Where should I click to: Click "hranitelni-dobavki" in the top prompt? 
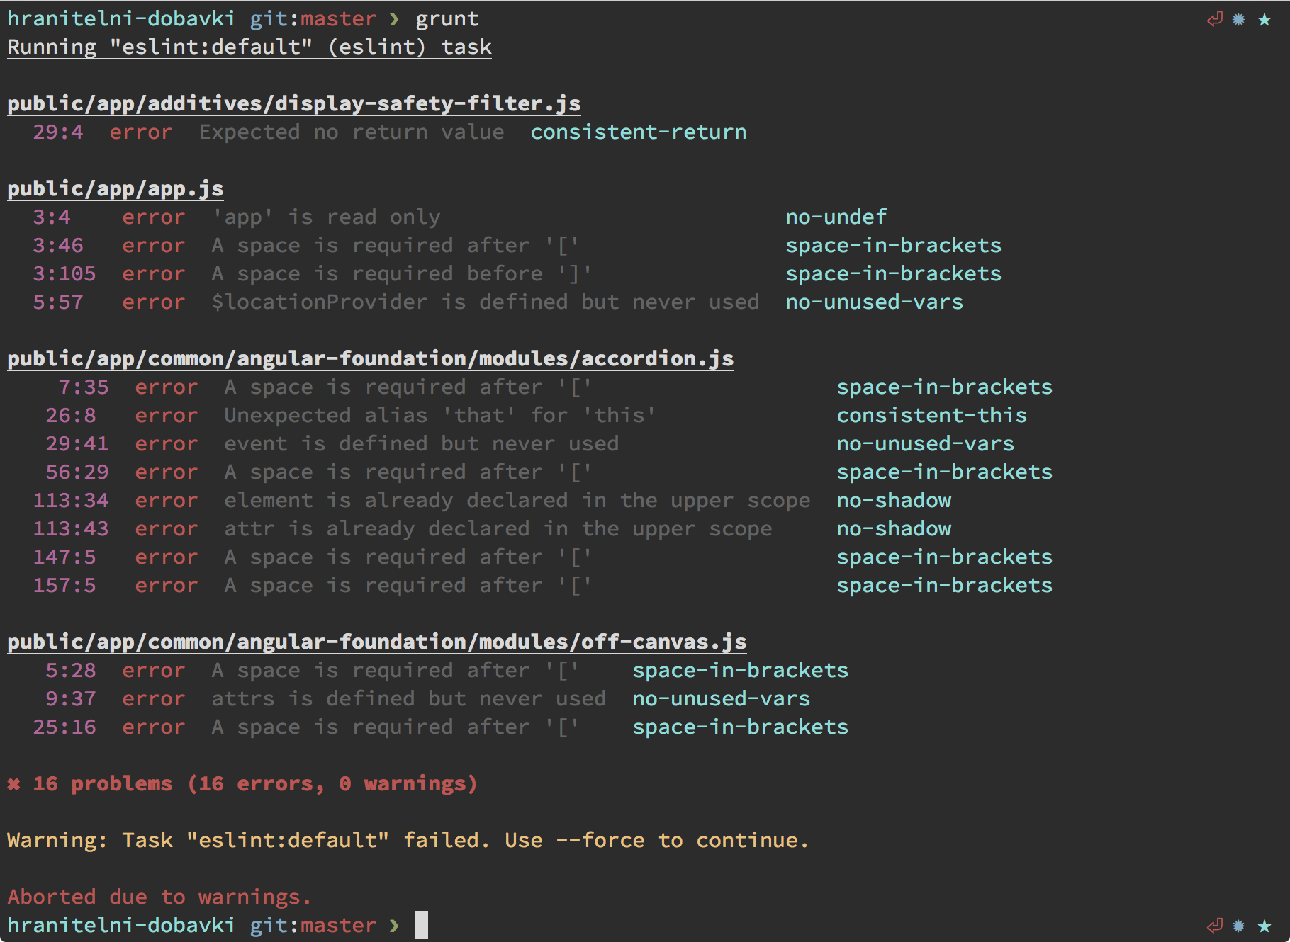[121, 19]
